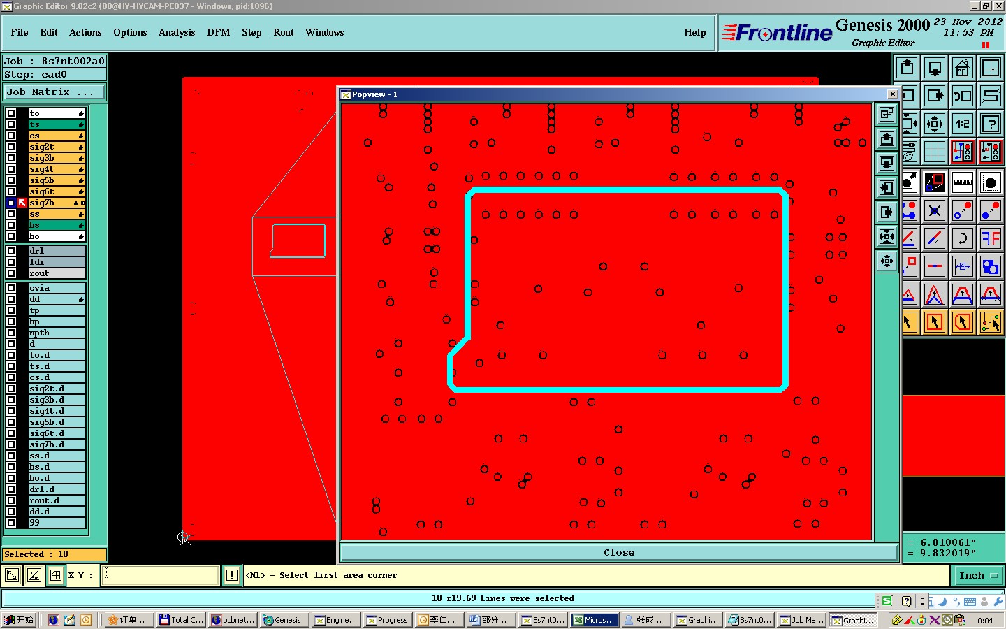The width and height of the screenshot is (1006, 629).
Task: Click the 'Selected : 10' status label
Action: point(54,554)
